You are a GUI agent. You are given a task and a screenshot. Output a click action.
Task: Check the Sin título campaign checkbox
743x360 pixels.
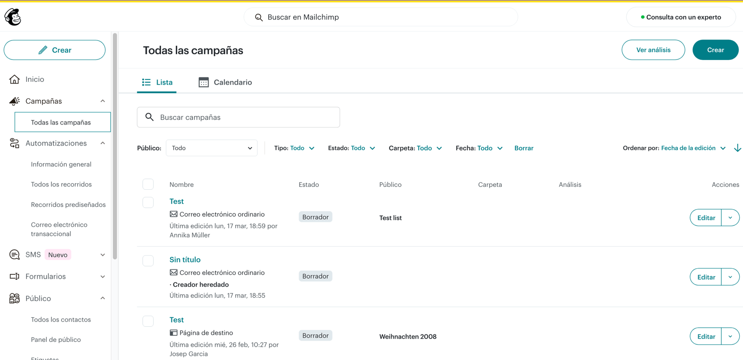point(148,261)
